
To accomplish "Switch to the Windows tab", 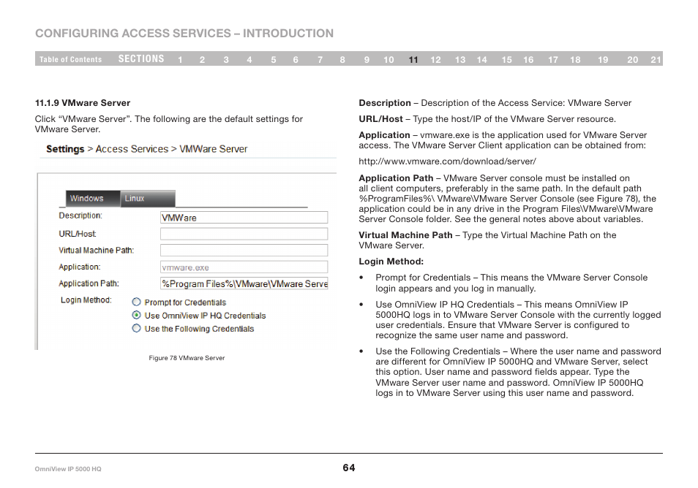I will (x=93, y=198).
